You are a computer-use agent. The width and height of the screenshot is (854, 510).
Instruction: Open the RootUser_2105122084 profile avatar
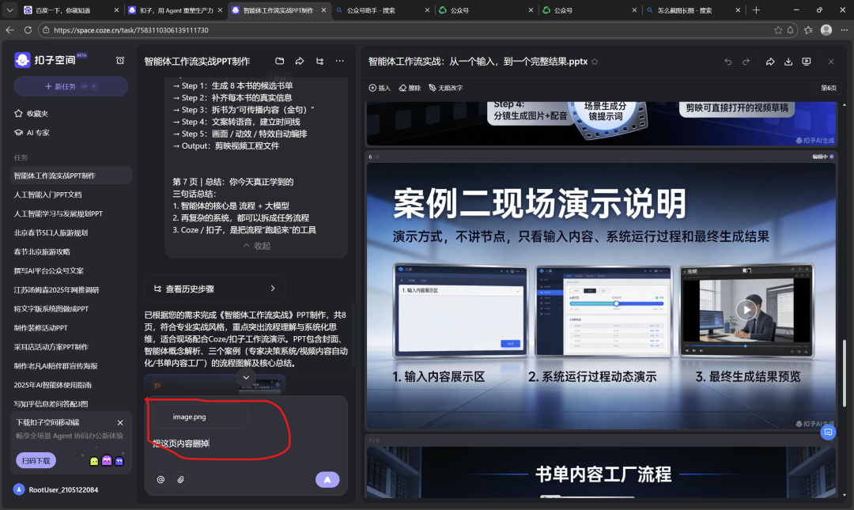click(19, 489)
